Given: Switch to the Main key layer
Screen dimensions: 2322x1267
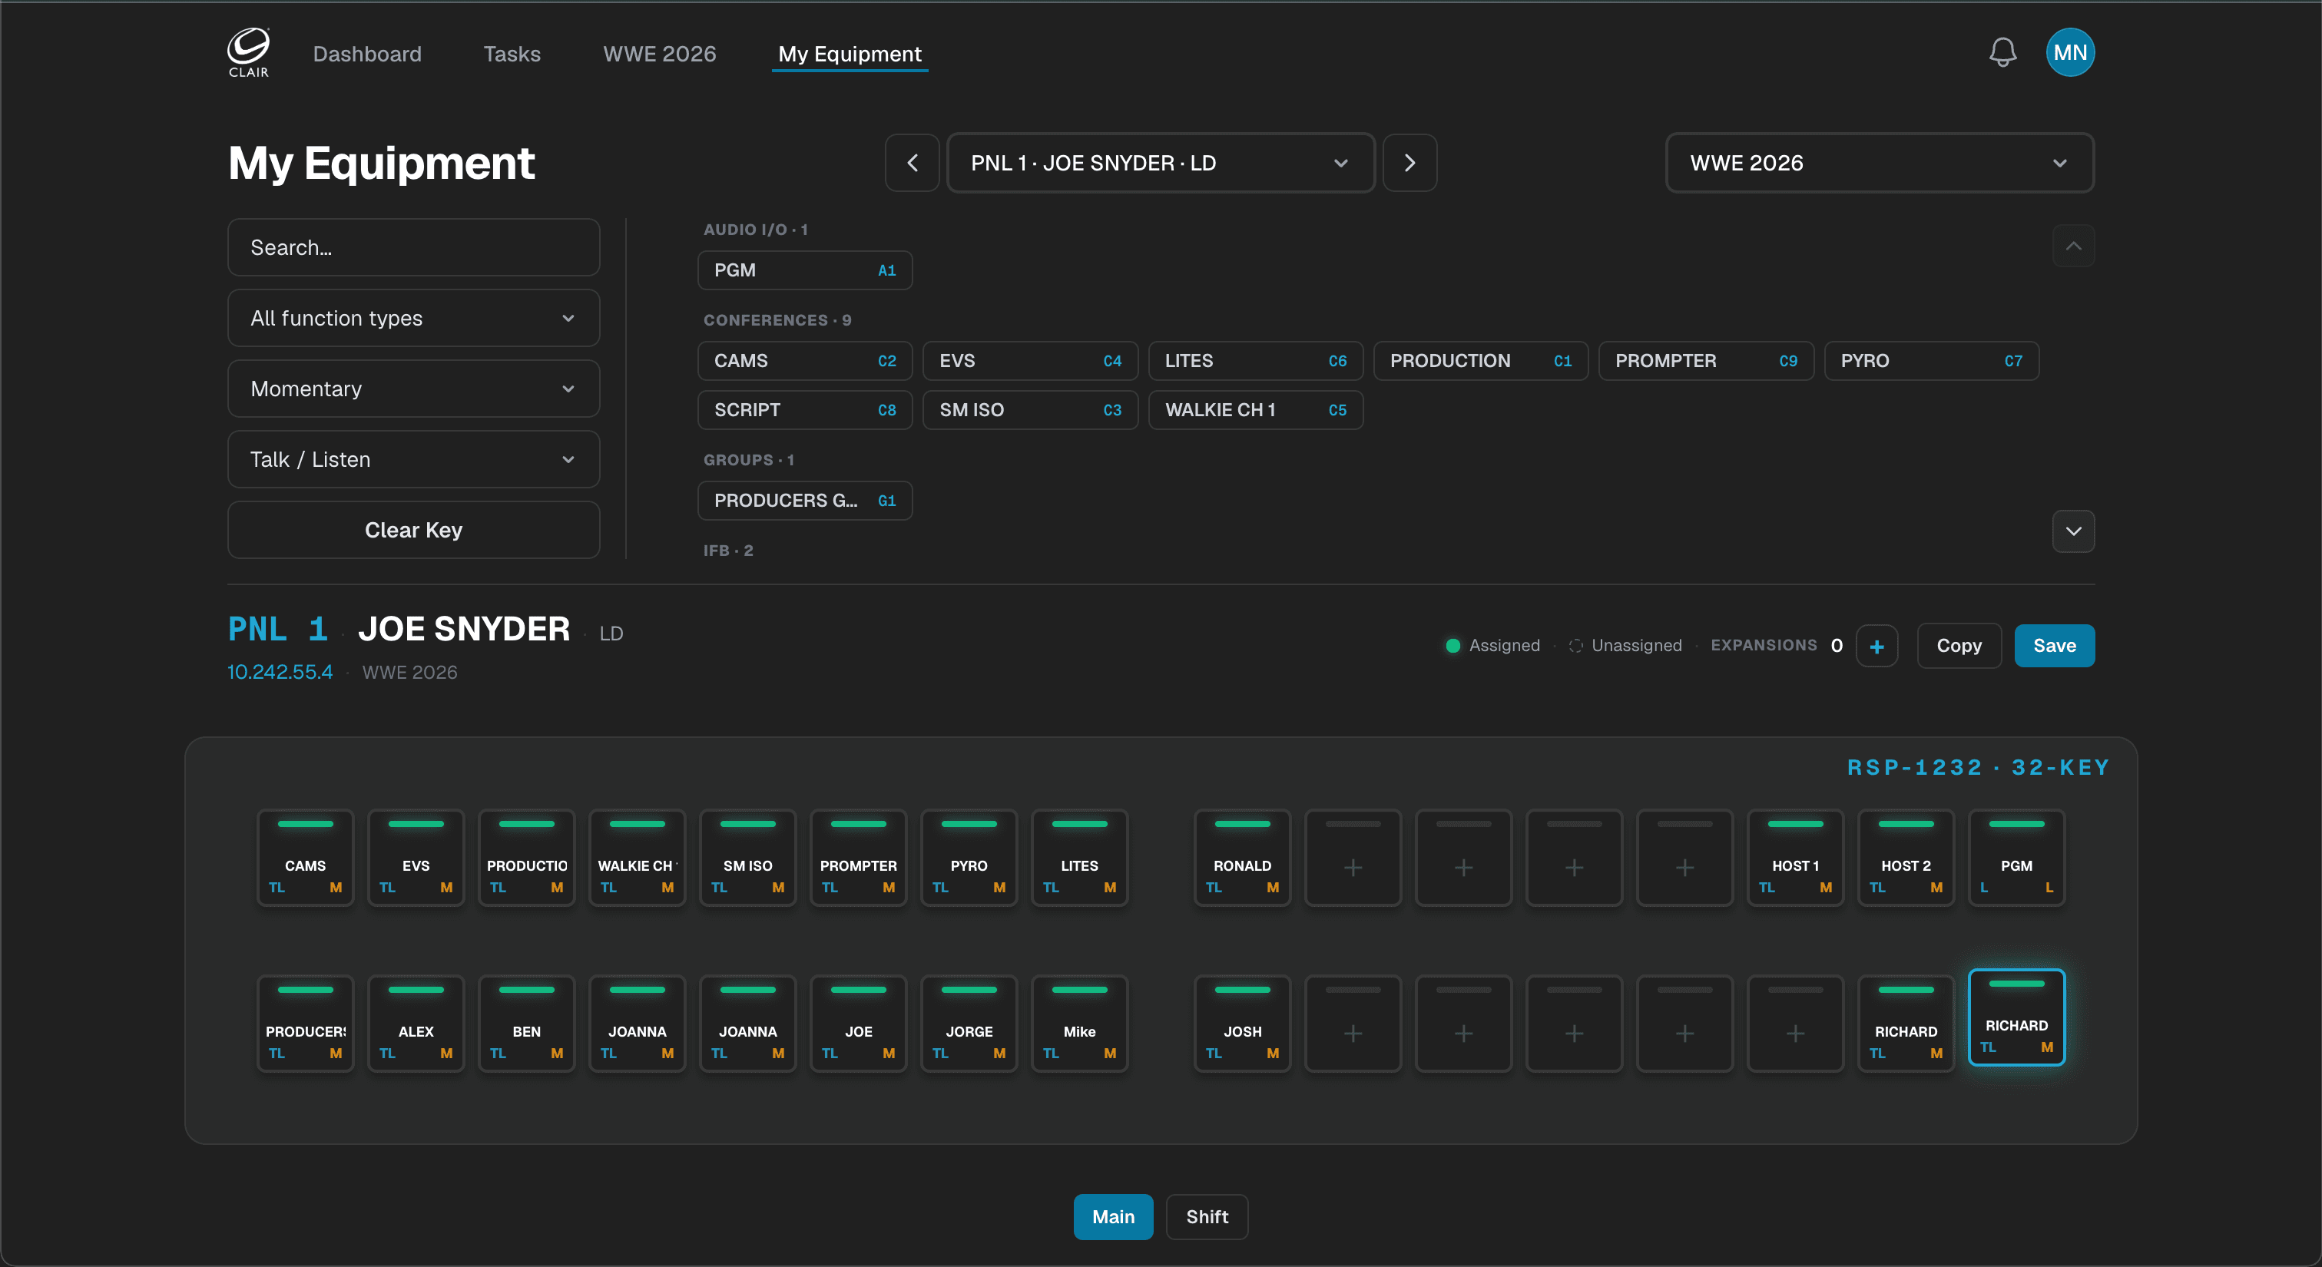Looking at the screenshot, I should [x=1113, y=1216].
